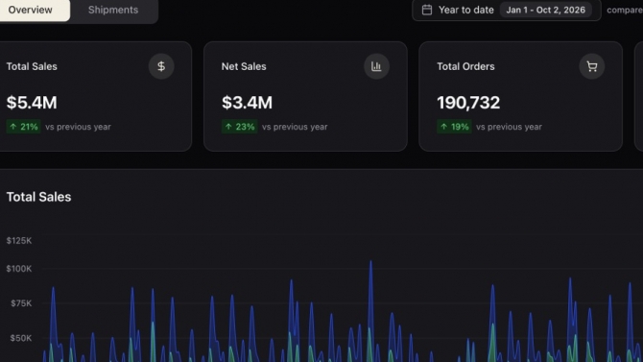Click the 21% increase badge
The height and width of the screenshot is (362, 643).
23,127
